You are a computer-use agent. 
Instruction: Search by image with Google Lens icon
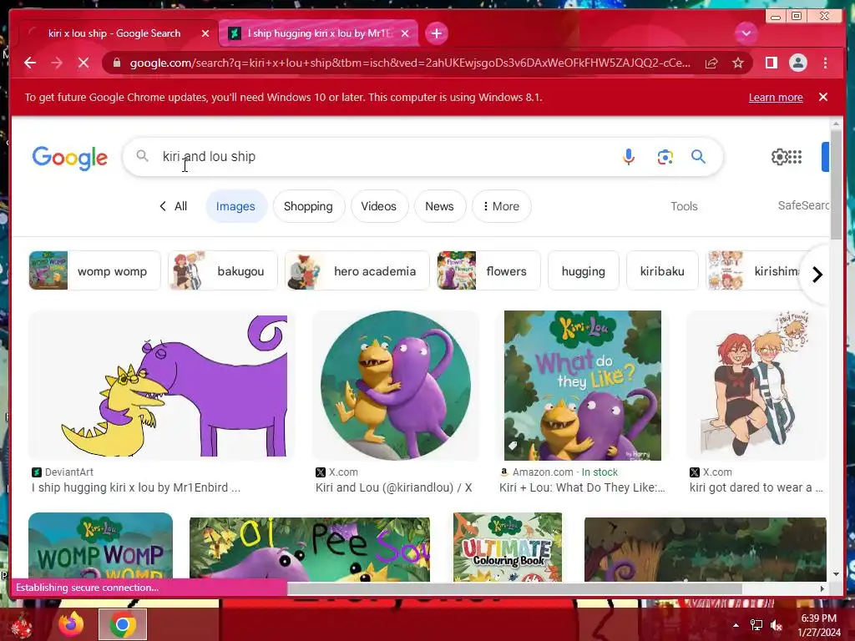point(665,157)
